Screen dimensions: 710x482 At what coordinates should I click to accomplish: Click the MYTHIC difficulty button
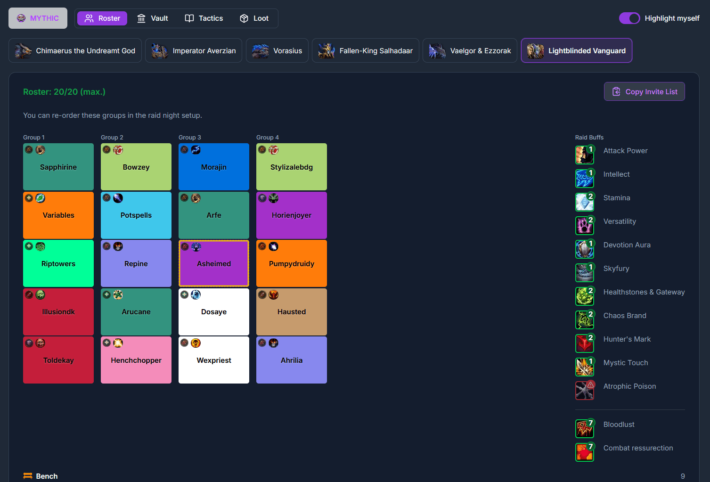[x=38, y=18]
